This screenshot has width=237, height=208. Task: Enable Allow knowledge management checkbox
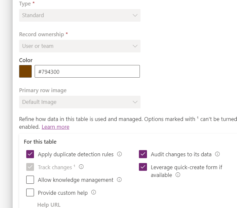click(30, 180)
